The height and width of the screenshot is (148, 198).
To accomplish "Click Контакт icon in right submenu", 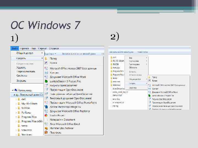I will click(x=150, y=89).
